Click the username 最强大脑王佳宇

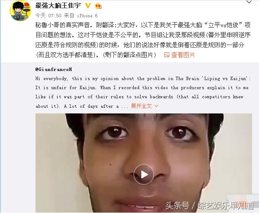58,6
